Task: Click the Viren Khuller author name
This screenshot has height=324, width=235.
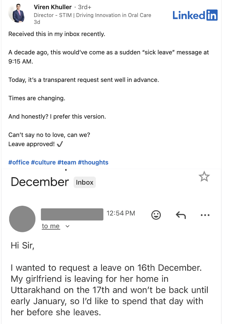Action: pyautogui.click(x=53, y=7)
